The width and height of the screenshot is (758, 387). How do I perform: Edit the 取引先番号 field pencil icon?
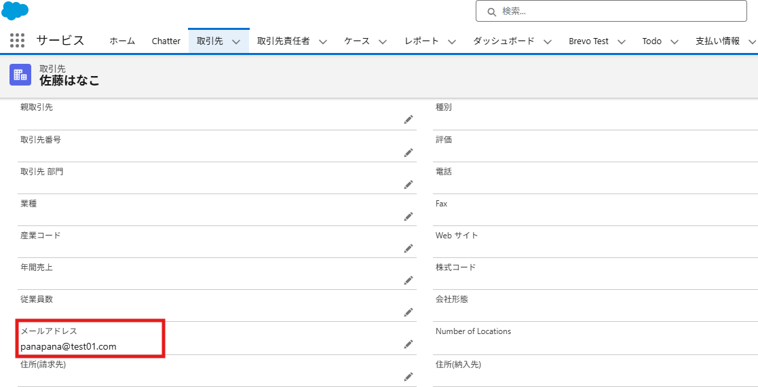[409, 152]
